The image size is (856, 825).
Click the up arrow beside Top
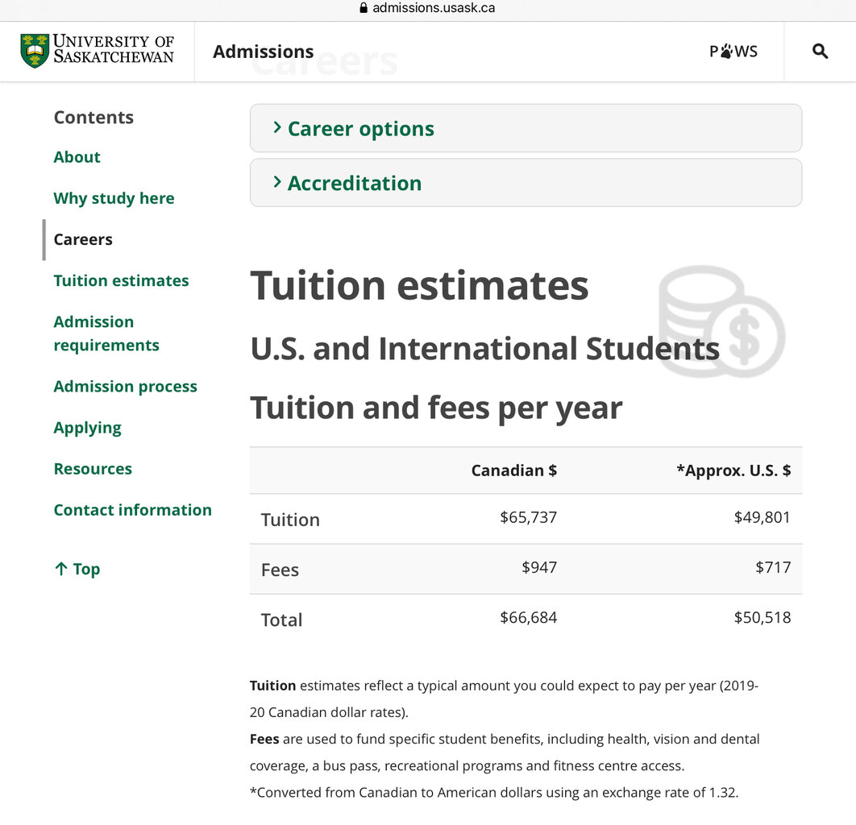coord(60,569)
